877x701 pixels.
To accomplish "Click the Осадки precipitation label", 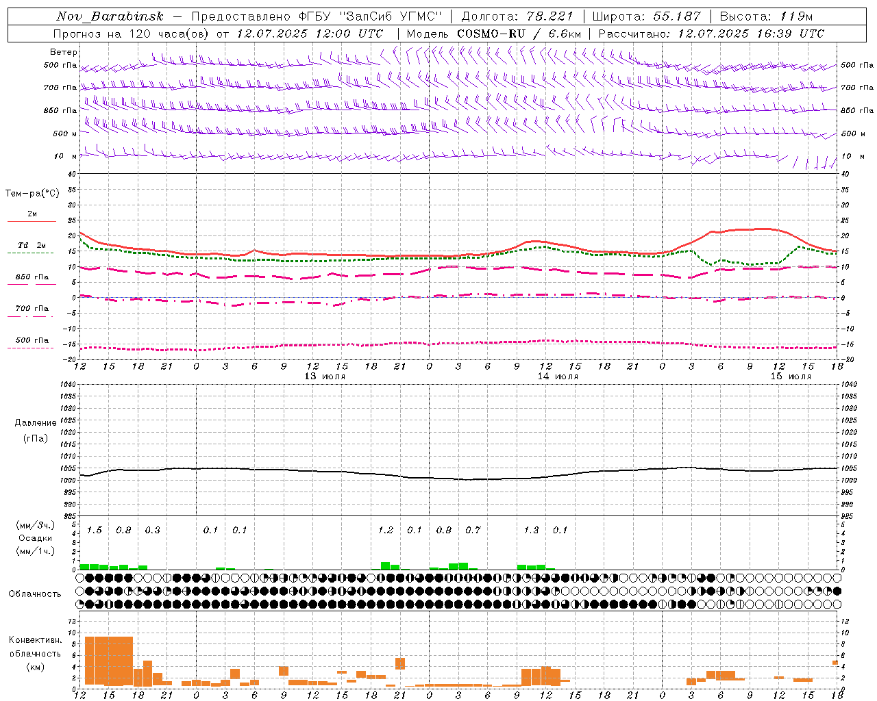I will 36,538.
